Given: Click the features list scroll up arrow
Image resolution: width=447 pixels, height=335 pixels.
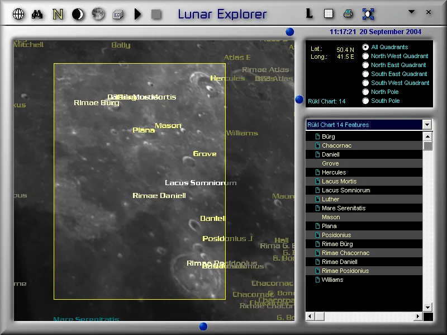Looking at the screenshot, I should point(427,136).
